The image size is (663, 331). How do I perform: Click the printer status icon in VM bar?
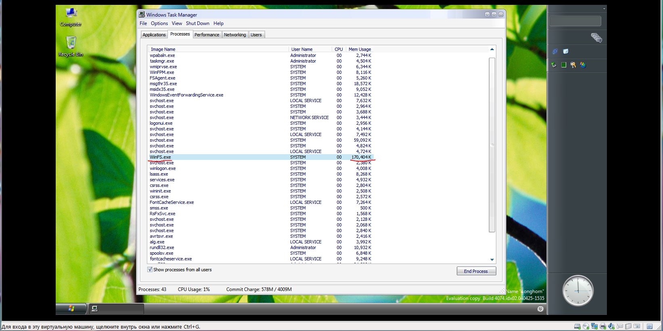[x=603, y=327]
